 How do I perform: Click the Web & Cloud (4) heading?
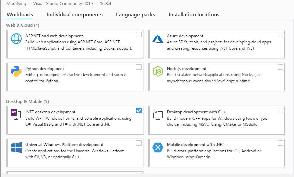click(23, 25)
